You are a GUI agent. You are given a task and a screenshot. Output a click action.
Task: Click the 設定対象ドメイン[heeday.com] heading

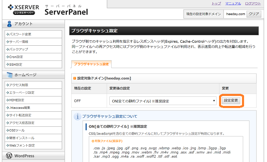pyautogui.click(x=104, y=78)
